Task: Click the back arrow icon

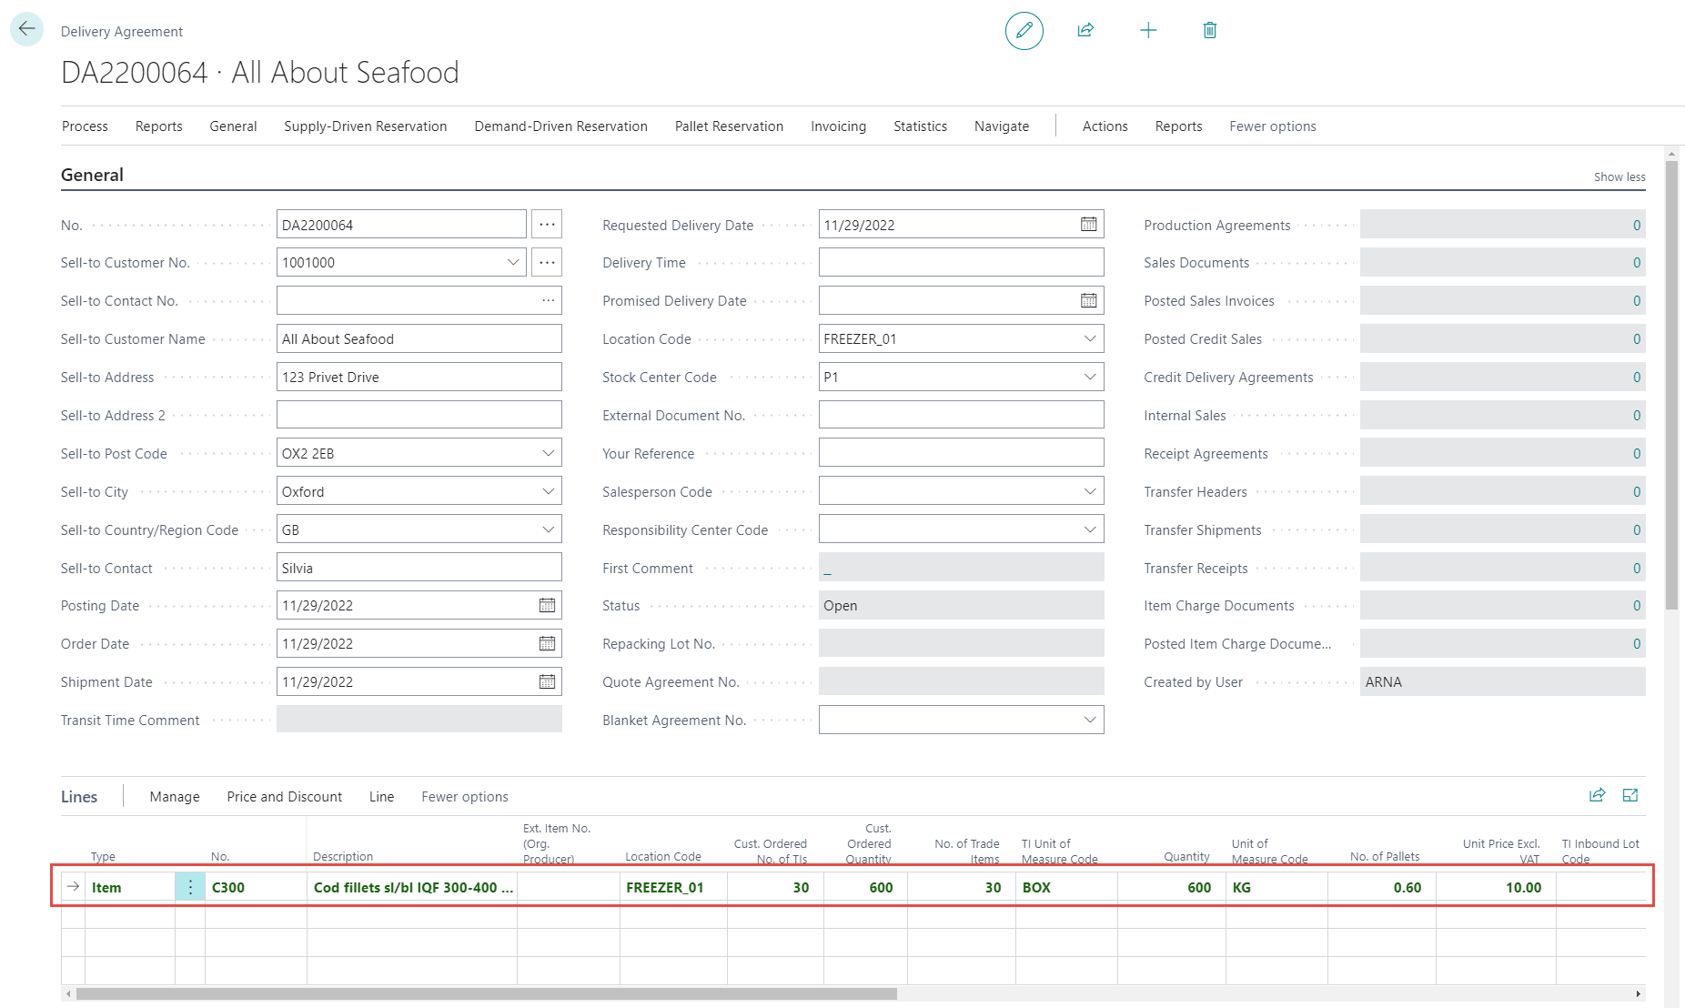Action: pos(26,29)
